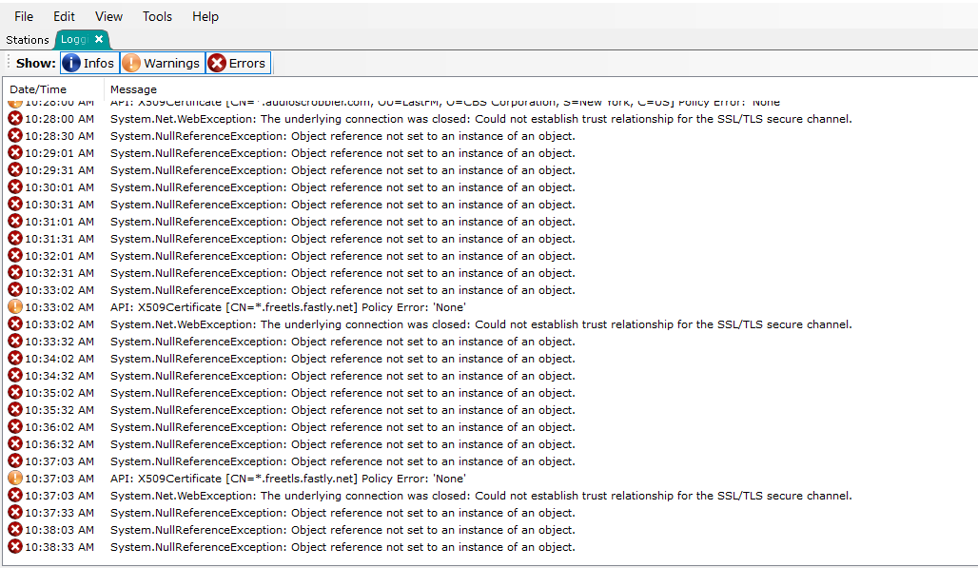Open the View menu

[x=108, y=16]
